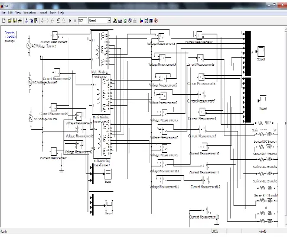Screen dimensions: 287x238
Task: Select the ground symbol block
Action: pos(61,171)
